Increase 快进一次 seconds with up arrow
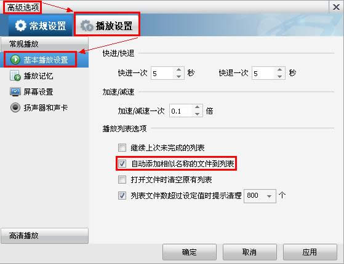 178,70
